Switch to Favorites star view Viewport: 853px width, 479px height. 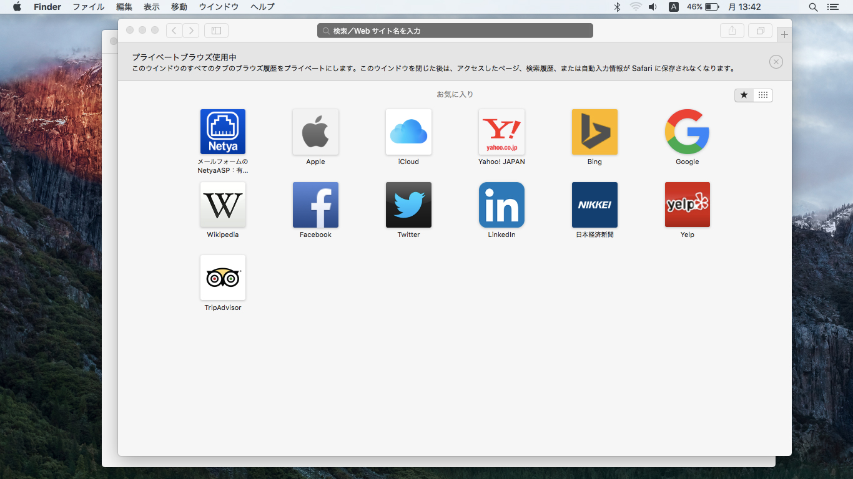pyautogui.click(x=744, y=95)
